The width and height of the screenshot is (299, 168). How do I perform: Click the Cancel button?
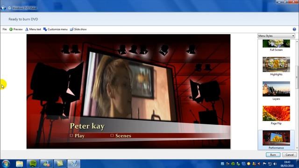(x=289, y=155)
